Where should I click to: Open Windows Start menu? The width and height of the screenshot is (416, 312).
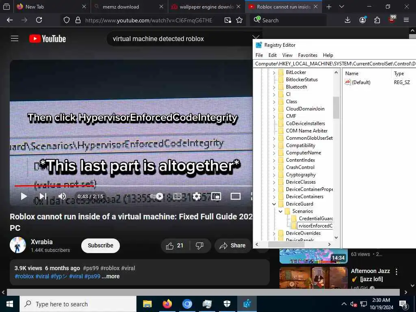click(x=10, y=304)
